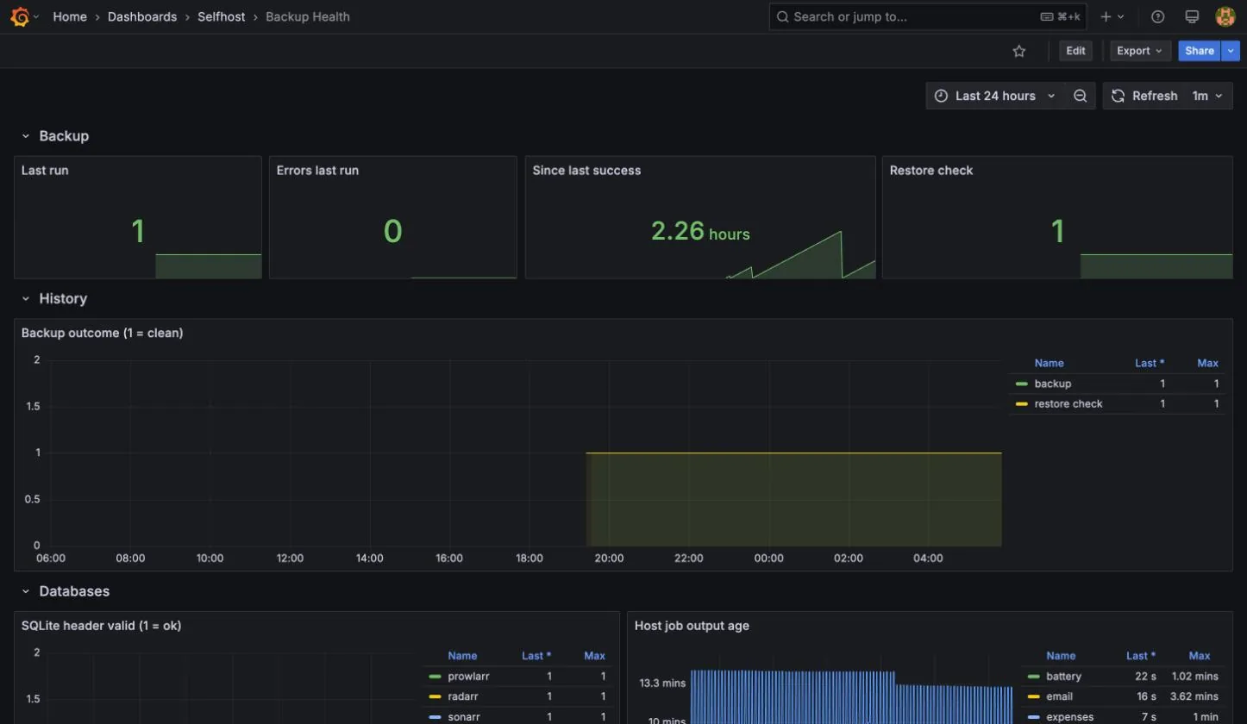Zoom out the time range
1247x724 pixels.
(1080, 96)
